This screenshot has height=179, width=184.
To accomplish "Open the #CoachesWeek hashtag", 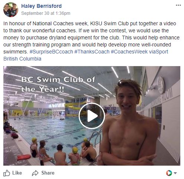I will coord(129,52).
